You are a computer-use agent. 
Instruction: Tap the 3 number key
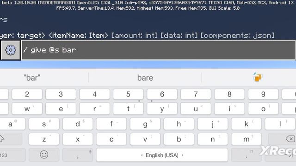click(61, 94)
